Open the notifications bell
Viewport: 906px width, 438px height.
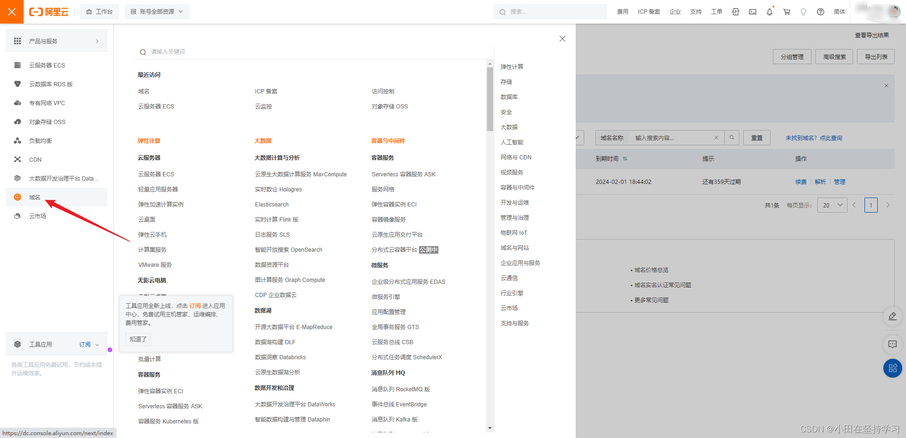(770, 12)
